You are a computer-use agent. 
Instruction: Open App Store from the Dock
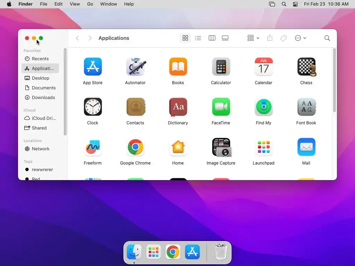pyautogui.click(x=192, y=252)
